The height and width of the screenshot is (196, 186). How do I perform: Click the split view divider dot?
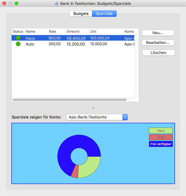click(x=93, y=108)
